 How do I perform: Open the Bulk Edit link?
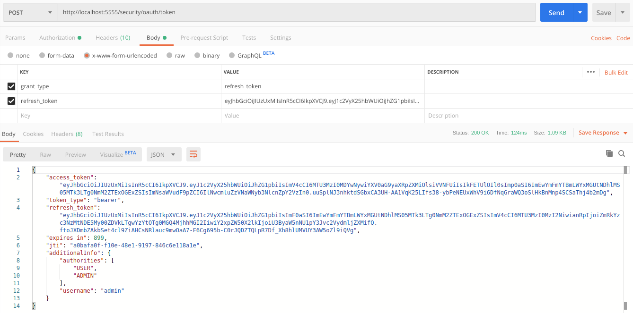point(616,72)
